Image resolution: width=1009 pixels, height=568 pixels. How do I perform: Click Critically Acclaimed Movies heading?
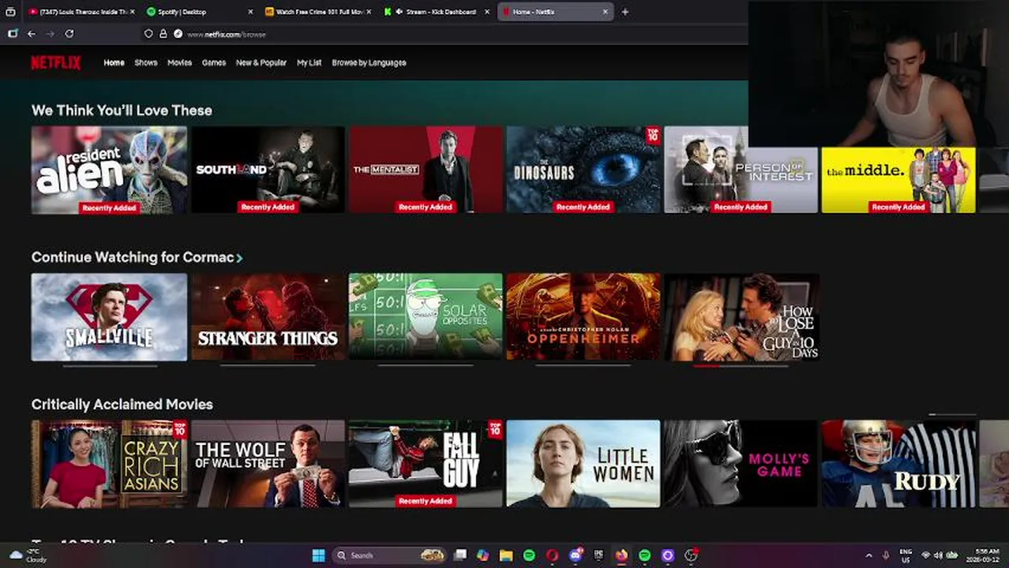coord(122,405)
